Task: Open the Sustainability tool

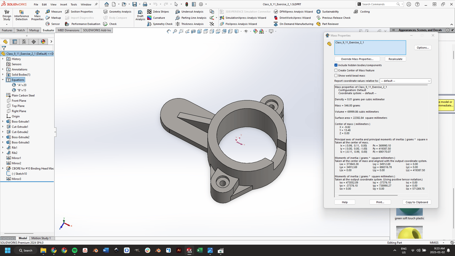Action: click(327, 12)
